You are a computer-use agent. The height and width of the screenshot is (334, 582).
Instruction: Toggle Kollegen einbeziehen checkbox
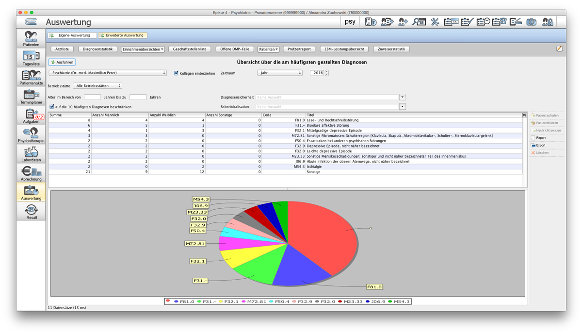(177, 73)
